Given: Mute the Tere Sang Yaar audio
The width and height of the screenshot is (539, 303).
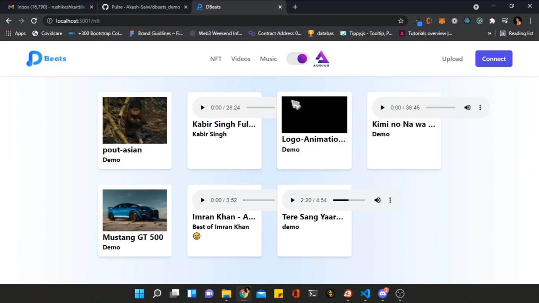Looking at the screenshot, I should tap(378, 200).
